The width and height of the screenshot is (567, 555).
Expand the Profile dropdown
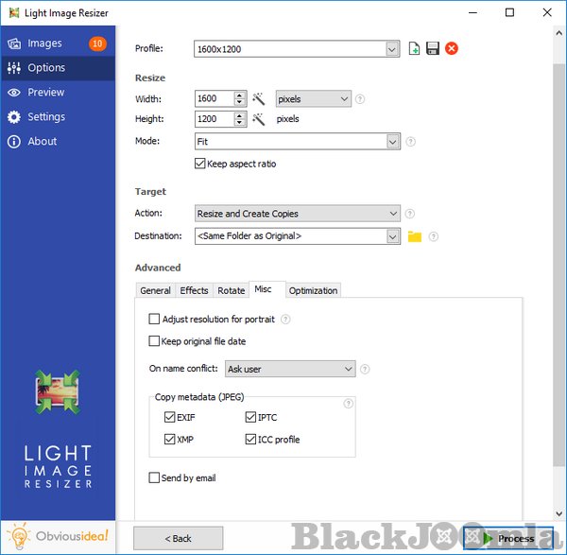(392, 48)
